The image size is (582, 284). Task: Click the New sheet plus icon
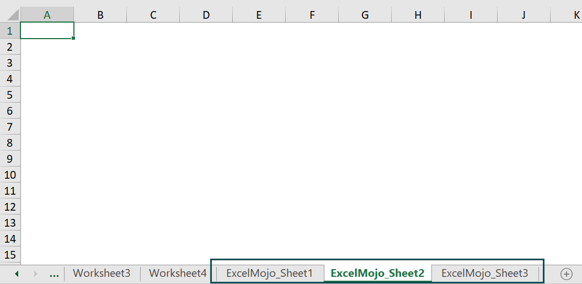[x=566, y=274]
